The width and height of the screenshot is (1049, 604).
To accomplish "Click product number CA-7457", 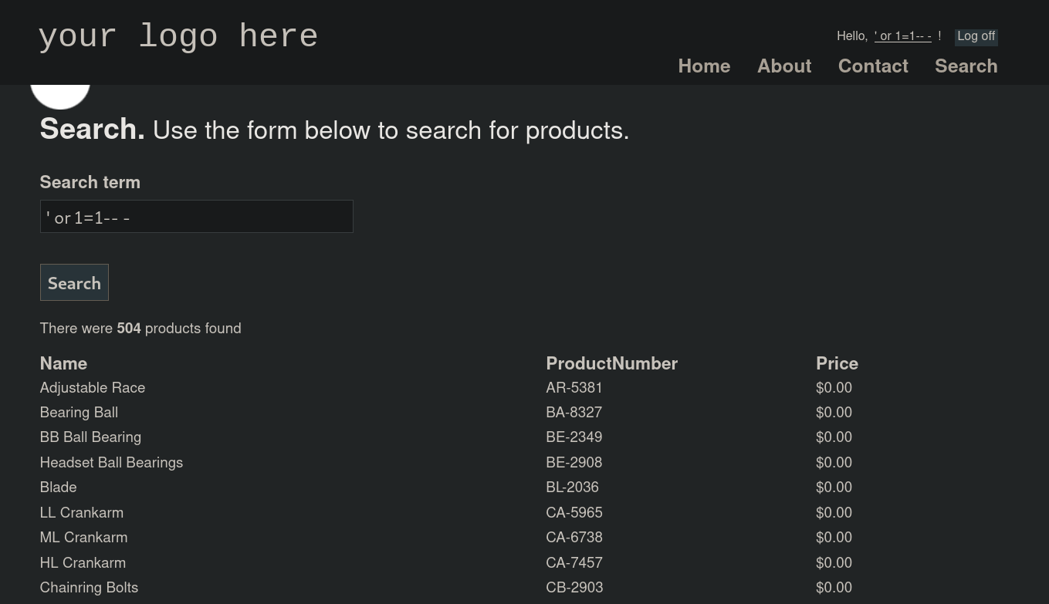I will (574, 562).
